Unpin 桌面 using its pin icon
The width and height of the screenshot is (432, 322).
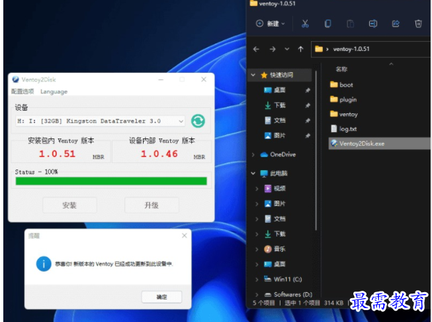[x=308, y=90]
